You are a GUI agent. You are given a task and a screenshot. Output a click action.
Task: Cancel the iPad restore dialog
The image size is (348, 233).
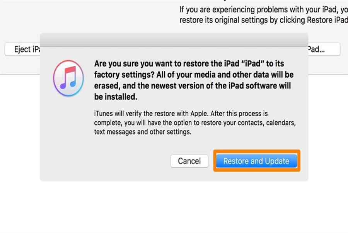click(x=189, y=161)
